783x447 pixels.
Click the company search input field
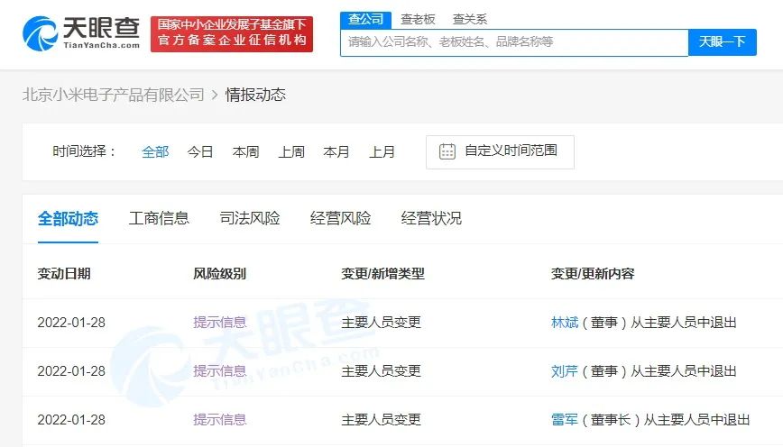click(x=514, y=42)
